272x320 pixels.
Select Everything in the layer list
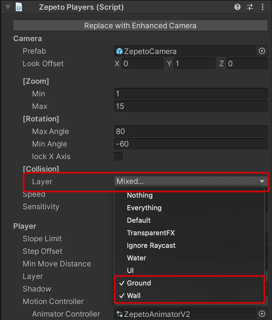click(144, 208)
